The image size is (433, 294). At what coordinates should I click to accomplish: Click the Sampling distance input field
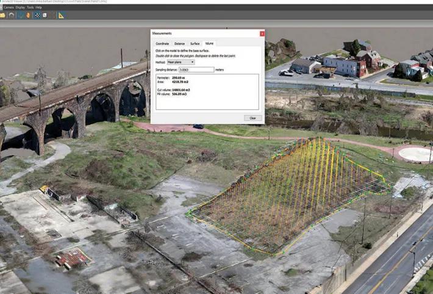click(197, 70)
